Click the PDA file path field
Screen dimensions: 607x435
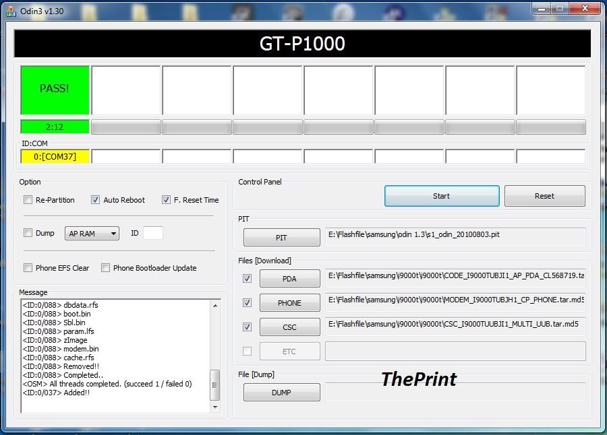[455, 278]
